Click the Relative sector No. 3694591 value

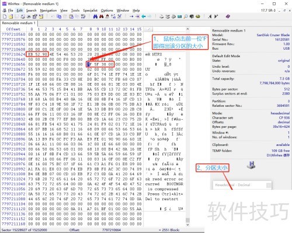coord(283,106)
